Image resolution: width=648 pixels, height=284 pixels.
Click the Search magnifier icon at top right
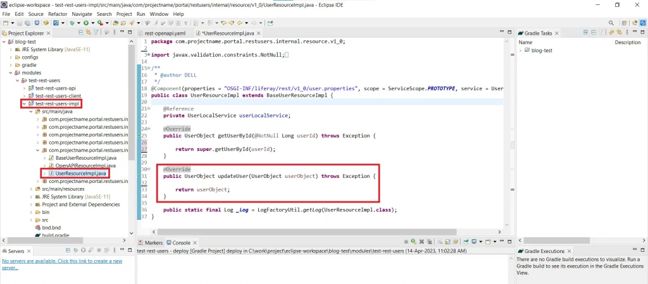pos(611,23)
